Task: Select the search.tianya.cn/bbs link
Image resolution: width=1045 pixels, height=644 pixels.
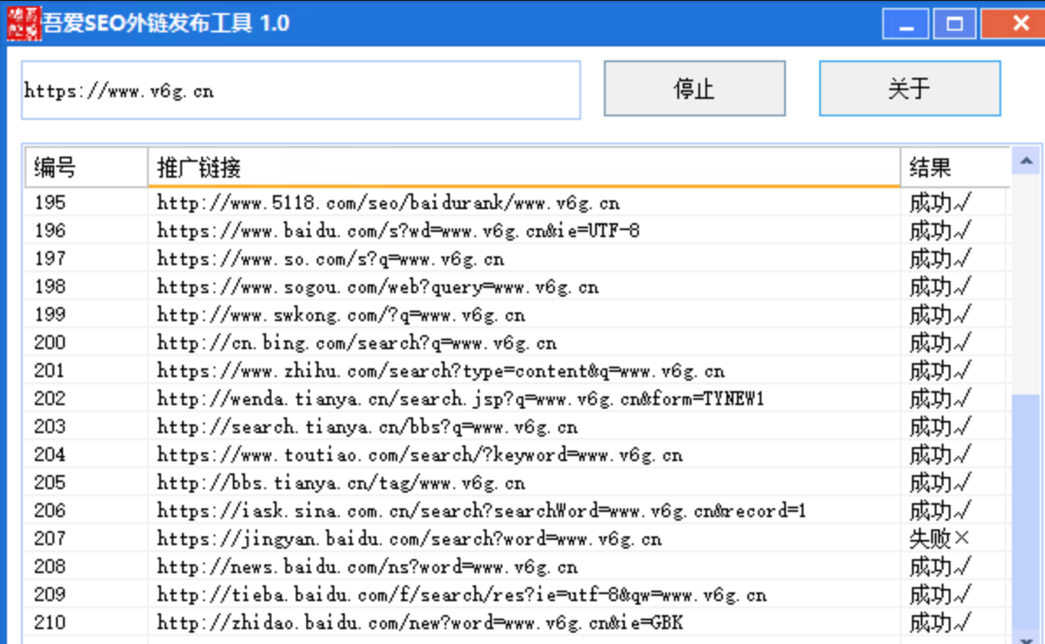Action: coord(368,426)
